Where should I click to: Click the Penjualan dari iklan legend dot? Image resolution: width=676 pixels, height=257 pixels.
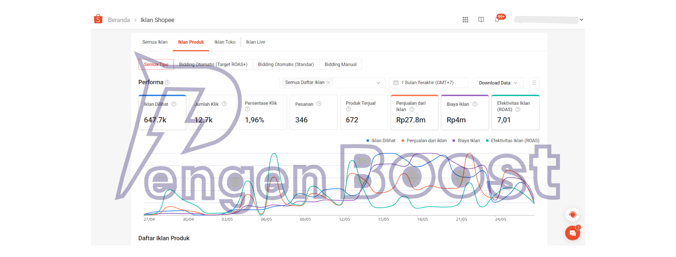point(403,141)
